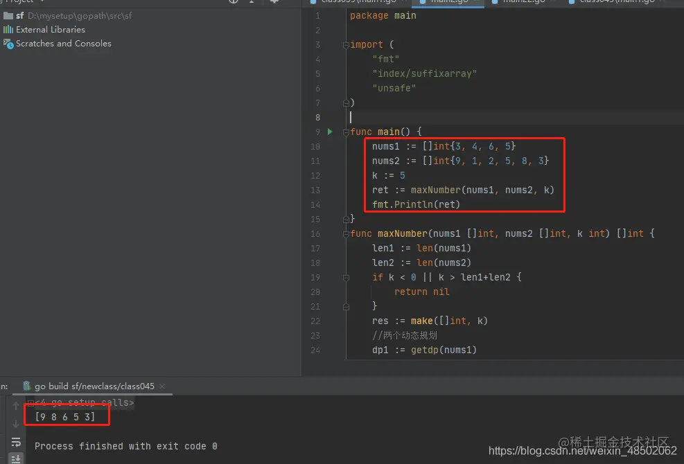Click line number 10 in gutter
Screen dimensions: 684x464
tap(315, 147)
